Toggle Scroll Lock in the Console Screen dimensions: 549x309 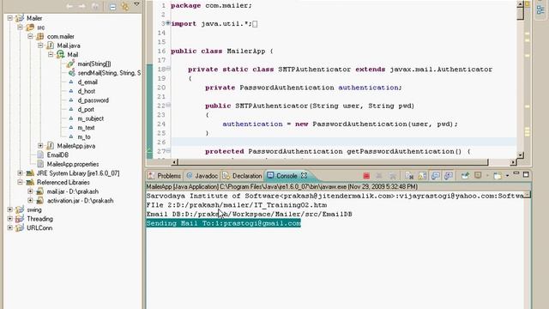(x=422, y=175)
